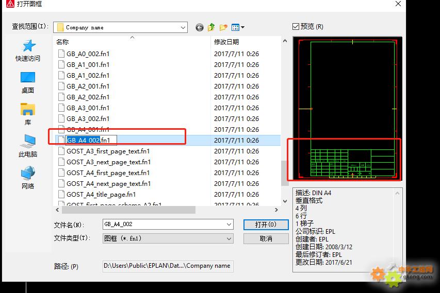Select file GOST_A4_next_page_text.fn1

109,184
